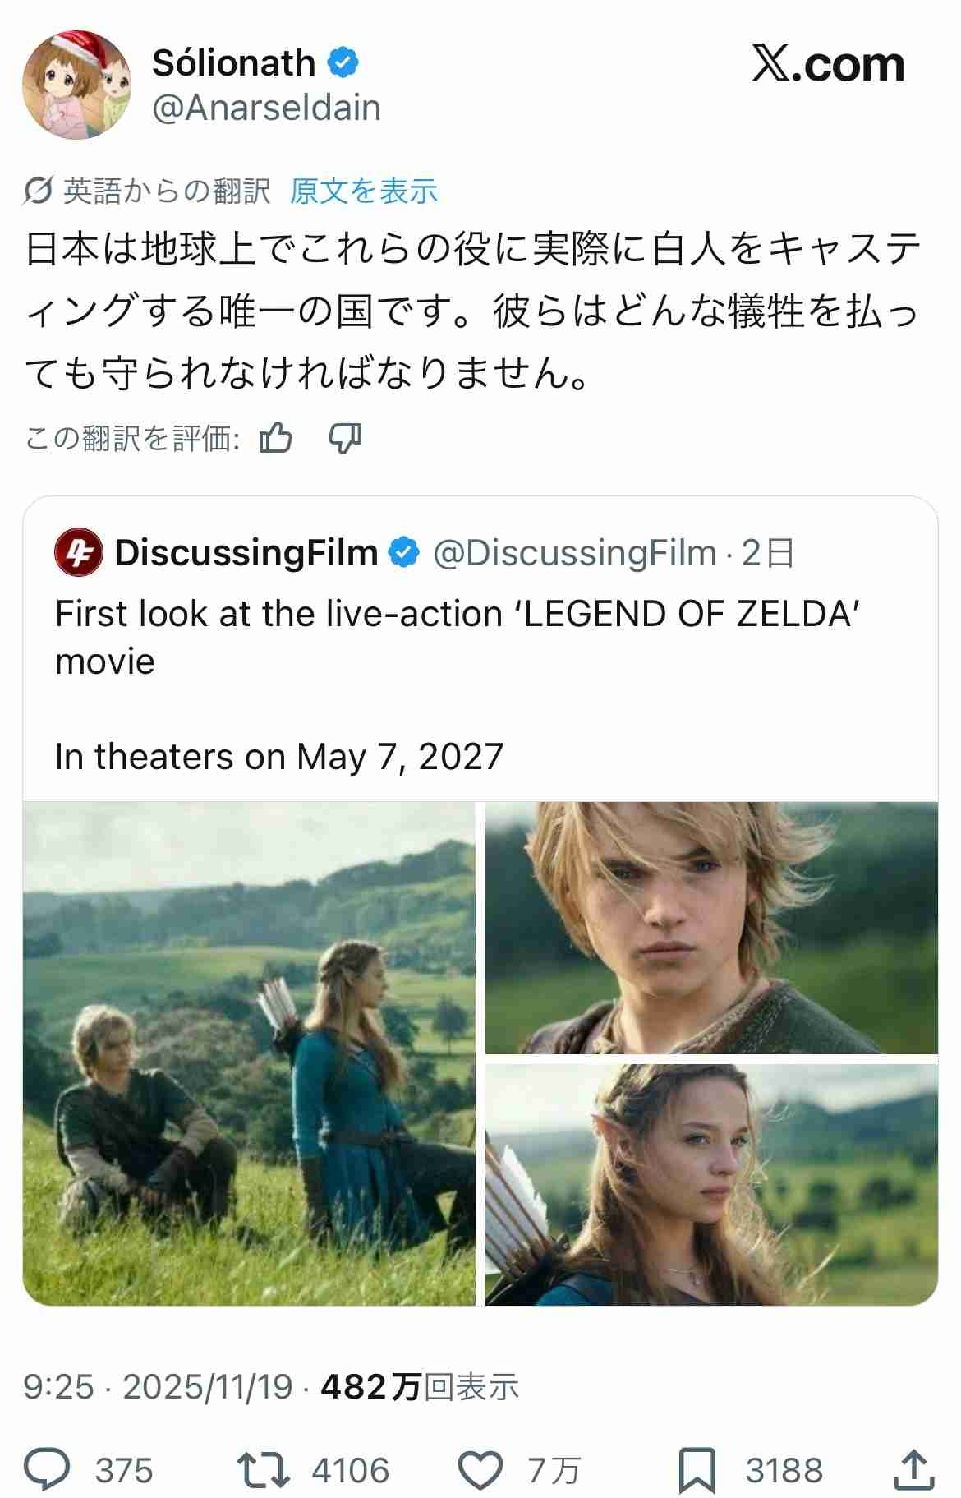Viewport: 961px width, 1498px height.
Task: Open the bottom-right elf girl image
Action: pyautogui.click(x=711, y=1184)
